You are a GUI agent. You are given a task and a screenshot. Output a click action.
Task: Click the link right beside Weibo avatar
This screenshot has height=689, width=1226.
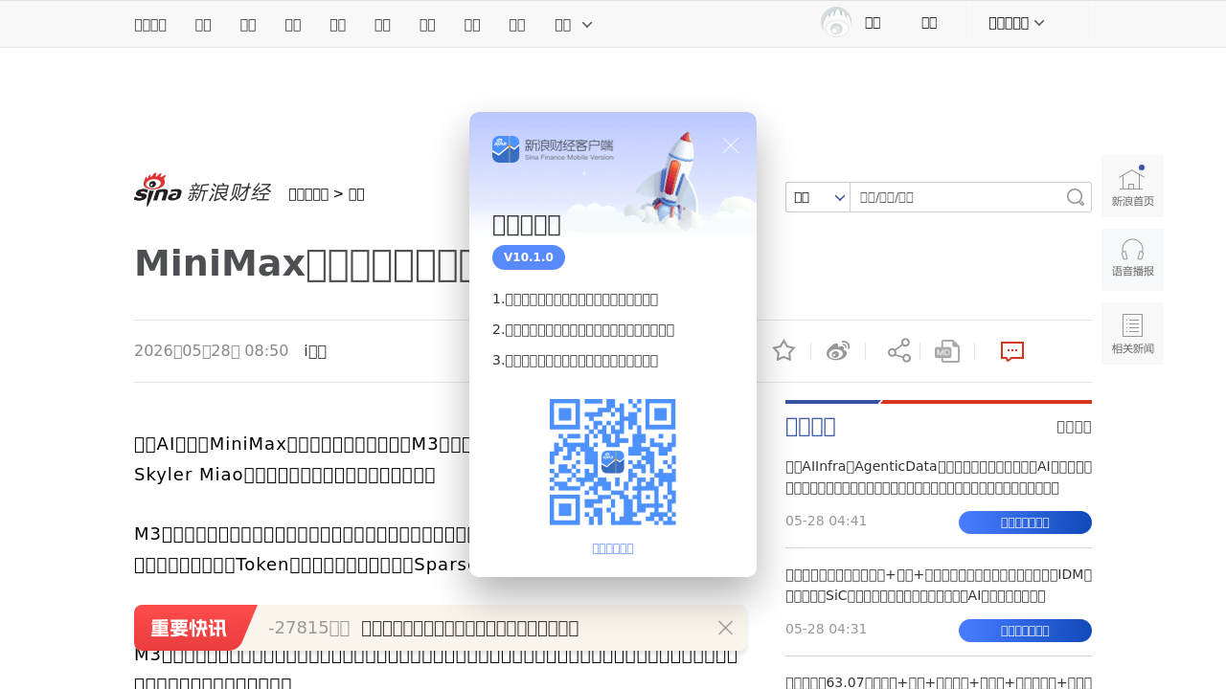click(x=873, y=22)
